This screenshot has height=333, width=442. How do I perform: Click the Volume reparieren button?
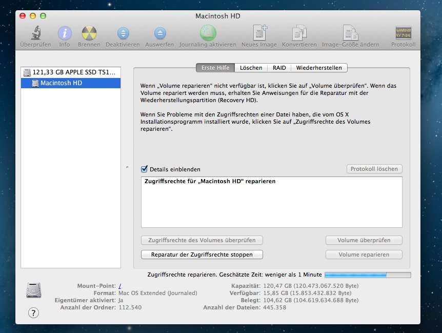(364, 254)
